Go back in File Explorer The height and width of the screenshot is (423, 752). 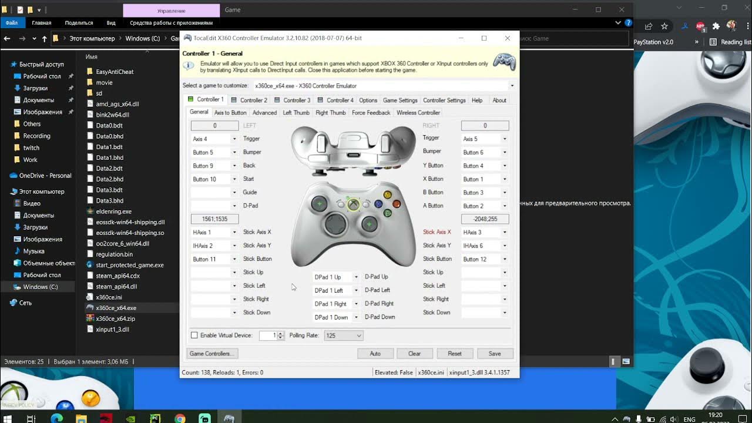tap(8, 39)
